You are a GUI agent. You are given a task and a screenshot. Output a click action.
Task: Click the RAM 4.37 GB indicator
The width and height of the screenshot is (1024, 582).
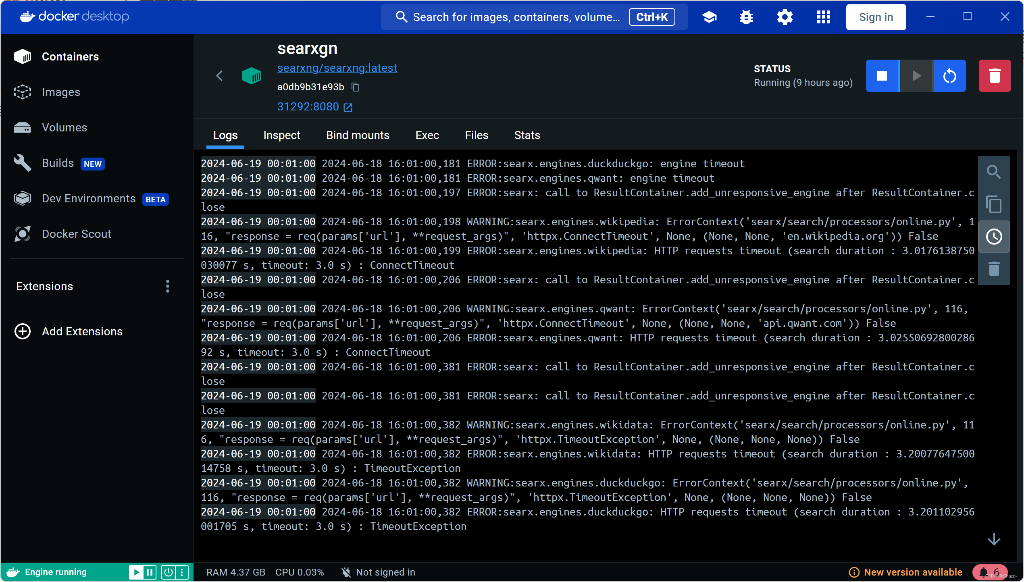tap(236, 572)
